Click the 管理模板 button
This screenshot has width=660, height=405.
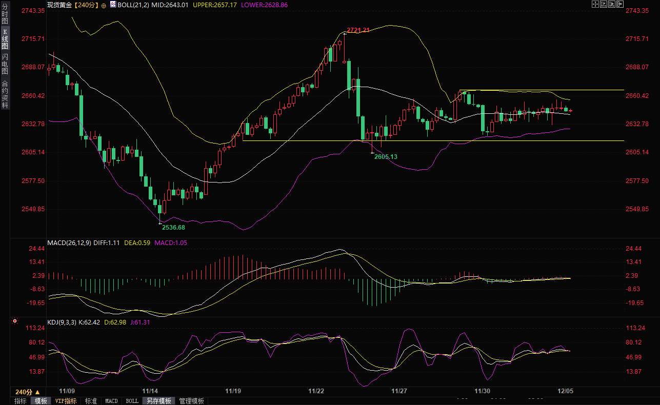point(191,401)
